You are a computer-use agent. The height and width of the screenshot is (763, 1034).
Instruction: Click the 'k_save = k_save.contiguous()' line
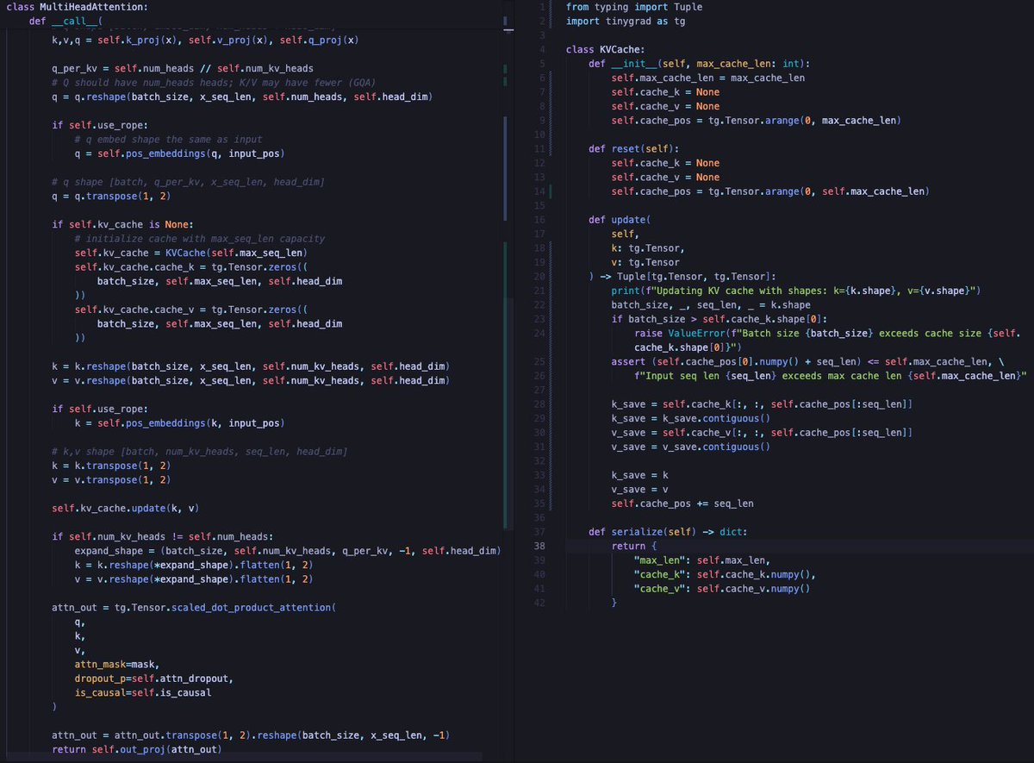[x=691, y=418]
